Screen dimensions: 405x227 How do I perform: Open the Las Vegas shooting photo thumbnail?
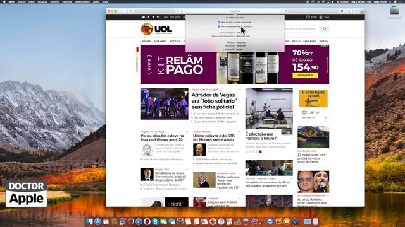pyautogui.click(x=165, y=103)
